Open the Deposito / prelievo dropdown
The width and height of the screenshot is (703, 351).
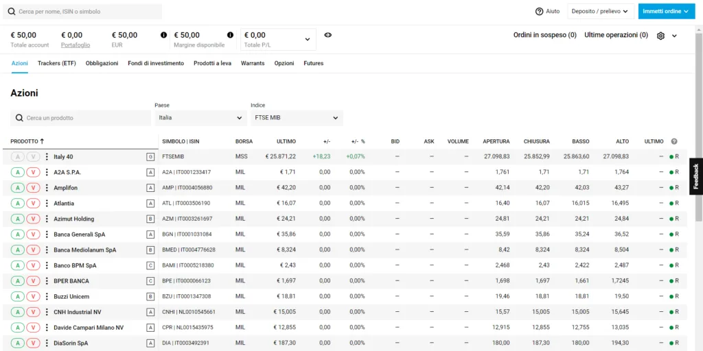(601, 11)
